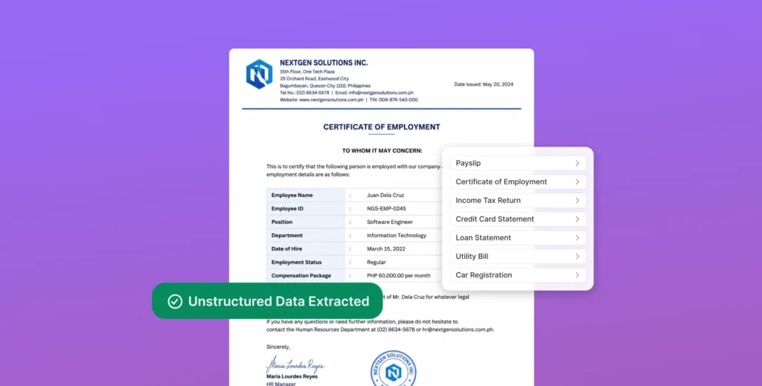Click the Date Issued: May 20, 2024 text

[484, 85]
